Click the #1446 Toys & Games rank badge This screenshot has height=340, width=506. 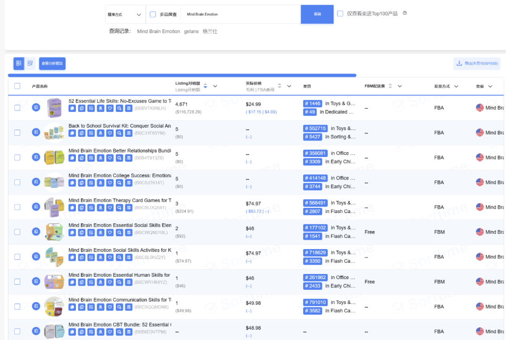[x=313, y=103]
